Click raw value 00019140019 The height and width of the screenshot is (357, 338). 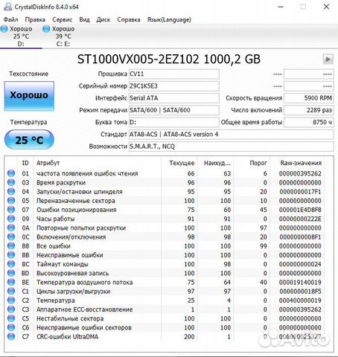[x=300, y=282]
